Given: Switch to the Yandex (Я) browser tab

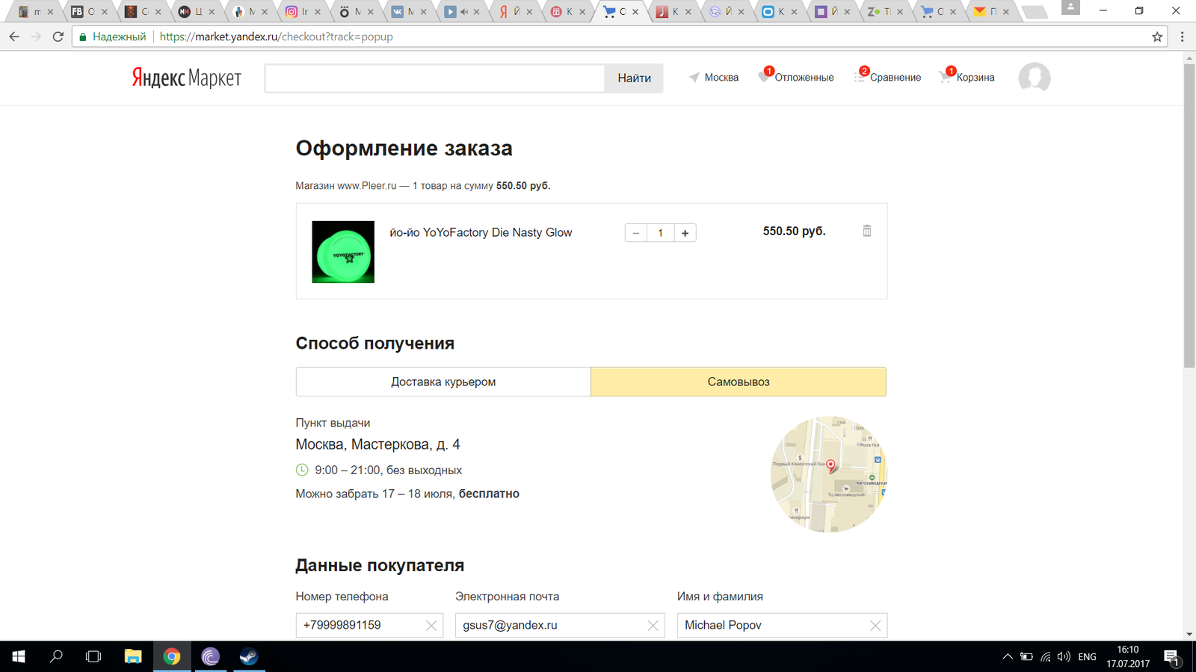Looking at the screenshot, I should (x=514, y=11).
